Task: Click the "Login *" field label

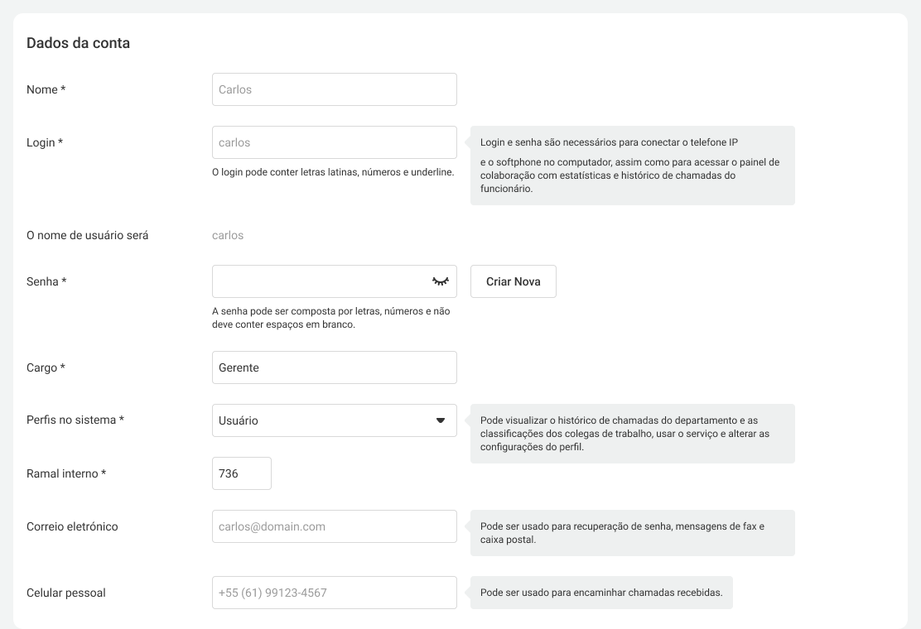Action: click(x=45, y=142)
